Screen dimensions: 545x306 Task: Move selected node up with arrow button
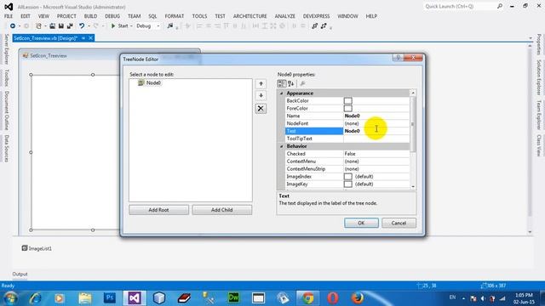[x=261, y=83]
